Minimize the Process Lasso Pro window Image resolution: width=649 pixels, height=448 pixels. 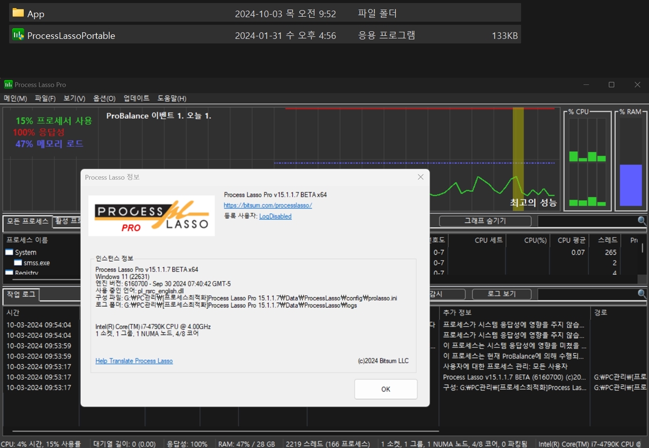point(586,85)
